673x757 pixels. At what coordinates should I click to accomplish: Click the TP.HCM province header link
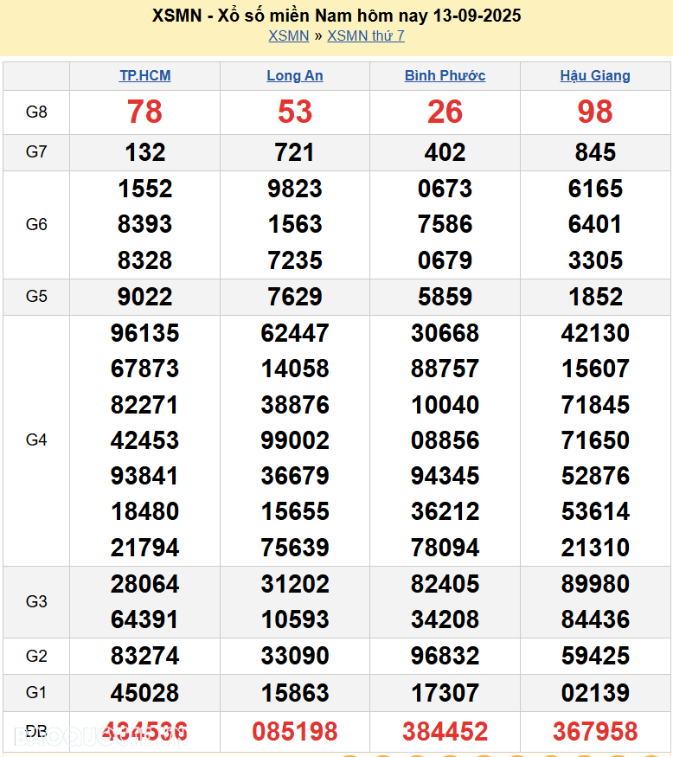click(144, 75)
